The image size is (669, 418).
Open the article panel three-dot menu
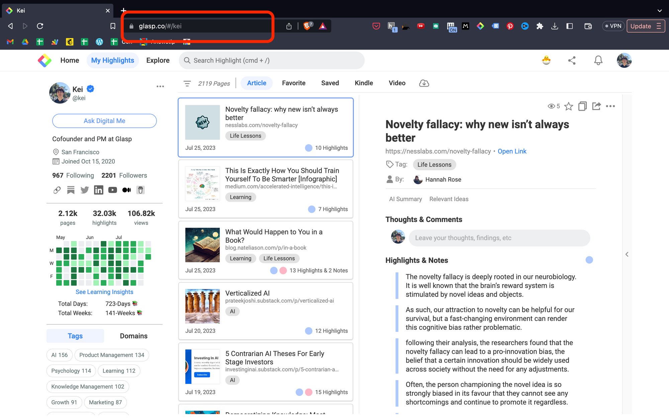[610, 106]
